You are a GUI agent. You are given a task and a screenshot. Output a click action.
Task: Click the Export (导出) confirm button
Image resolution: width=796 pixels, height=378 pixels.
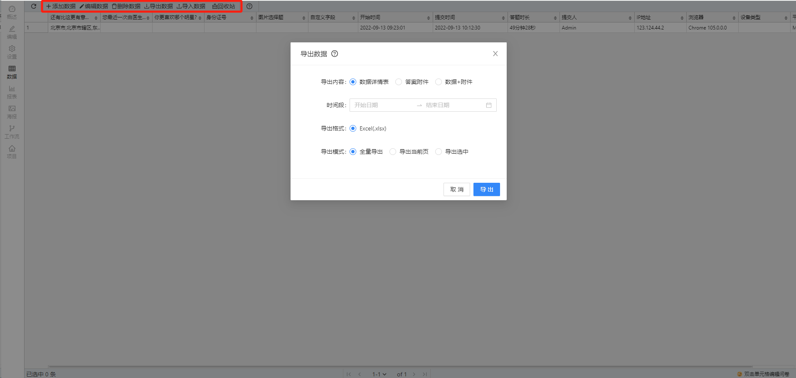487,189
